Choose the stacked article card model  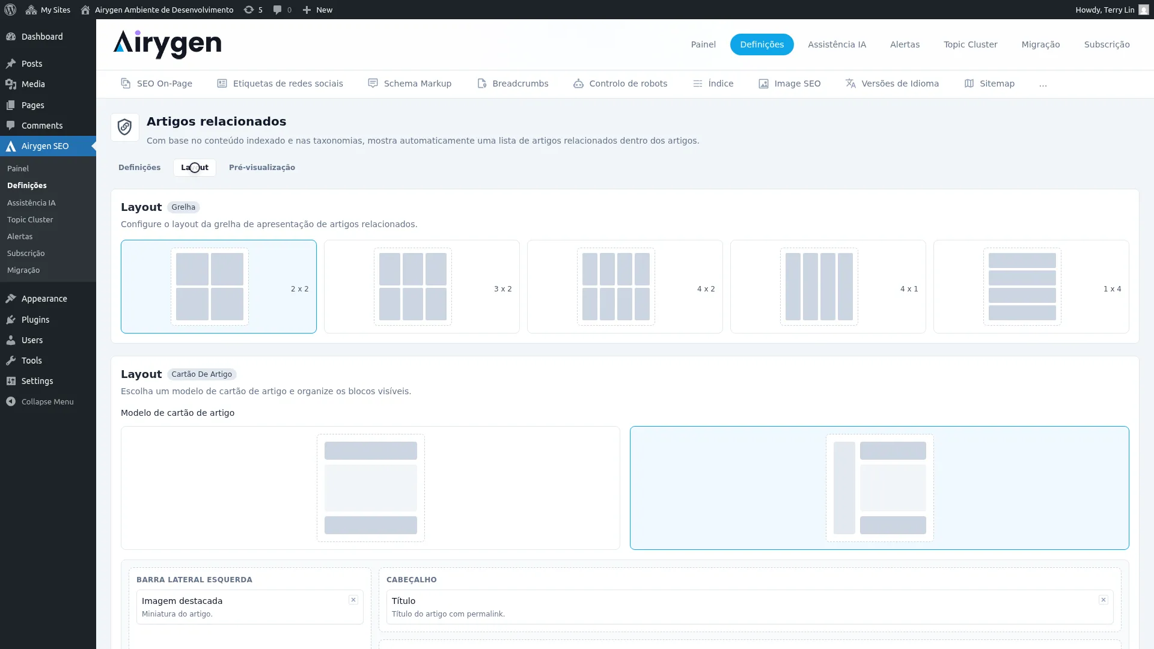point(370,488)
